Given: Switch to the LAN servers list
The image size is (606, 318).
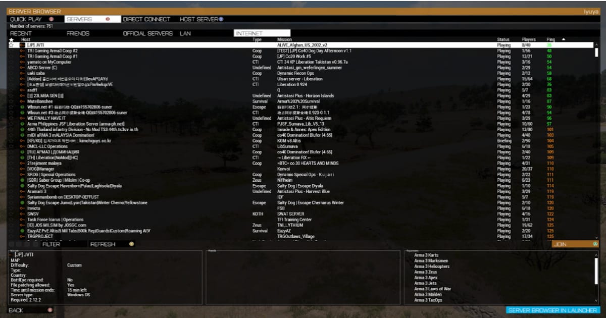Looking at the screenshot, I should [x=185, y=34].
